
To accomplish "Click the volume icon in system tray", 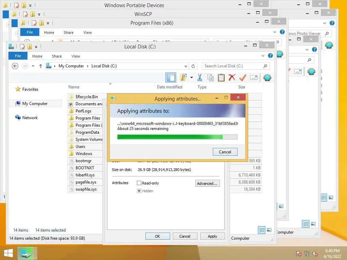I will [315, 254].
